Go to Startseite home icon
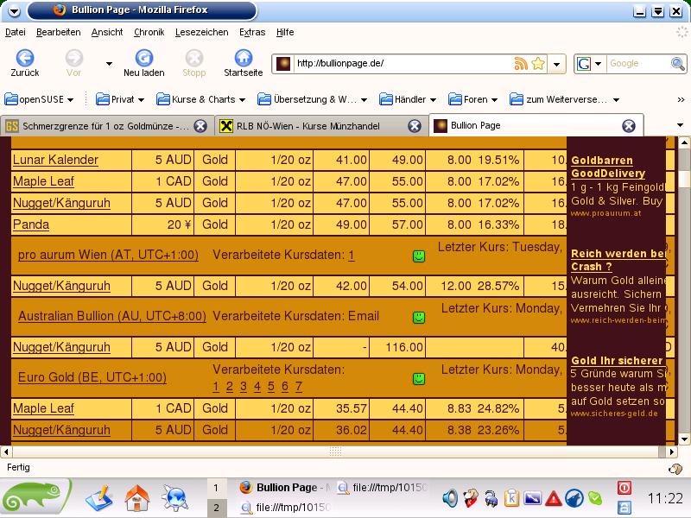This screenshot has width=691, height=518. [x=243, y=59]
